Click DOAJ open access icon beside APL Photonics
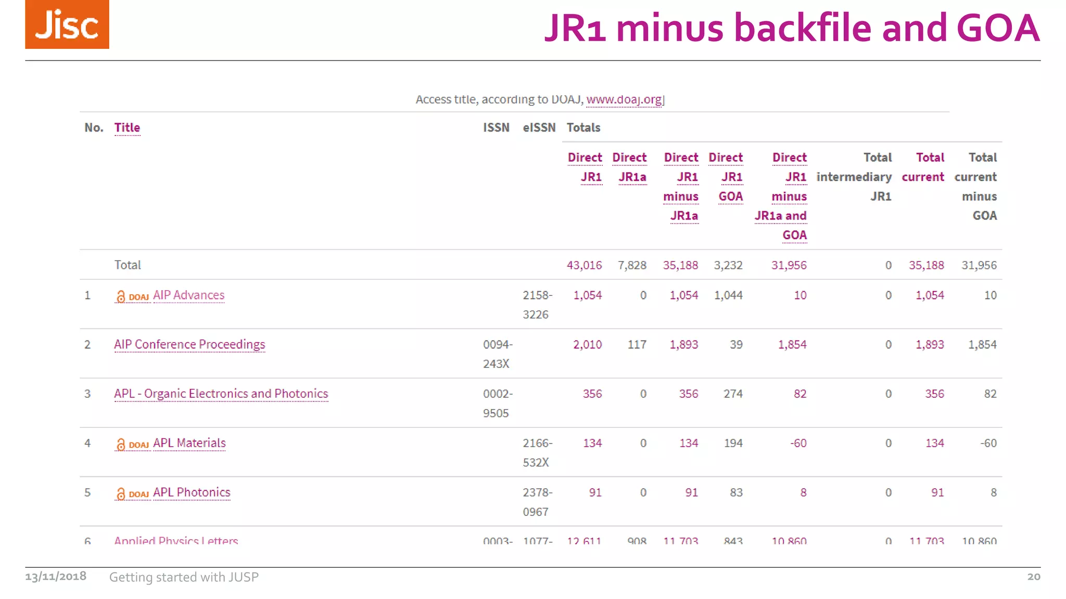Viewport: 1066px width, 599px height. [132, 493]
